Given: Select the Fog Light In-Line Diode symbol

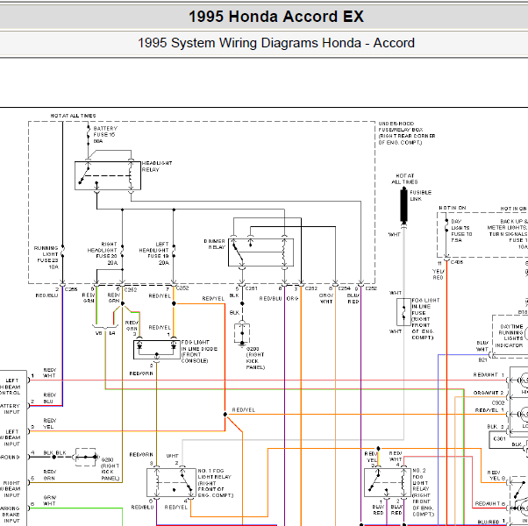Looking at the screenshot, I should (x=157, y=350).
